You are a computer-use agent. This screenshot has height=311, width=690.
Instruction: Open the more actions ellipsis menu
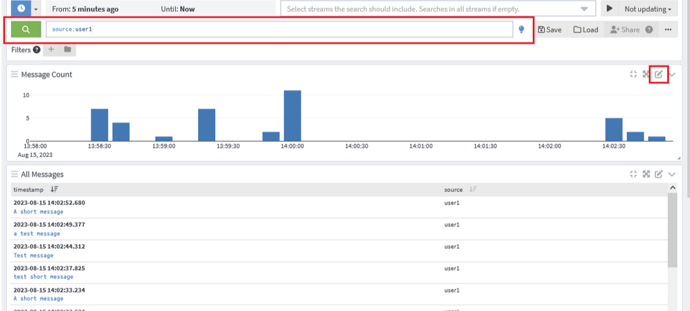(668, 30)
